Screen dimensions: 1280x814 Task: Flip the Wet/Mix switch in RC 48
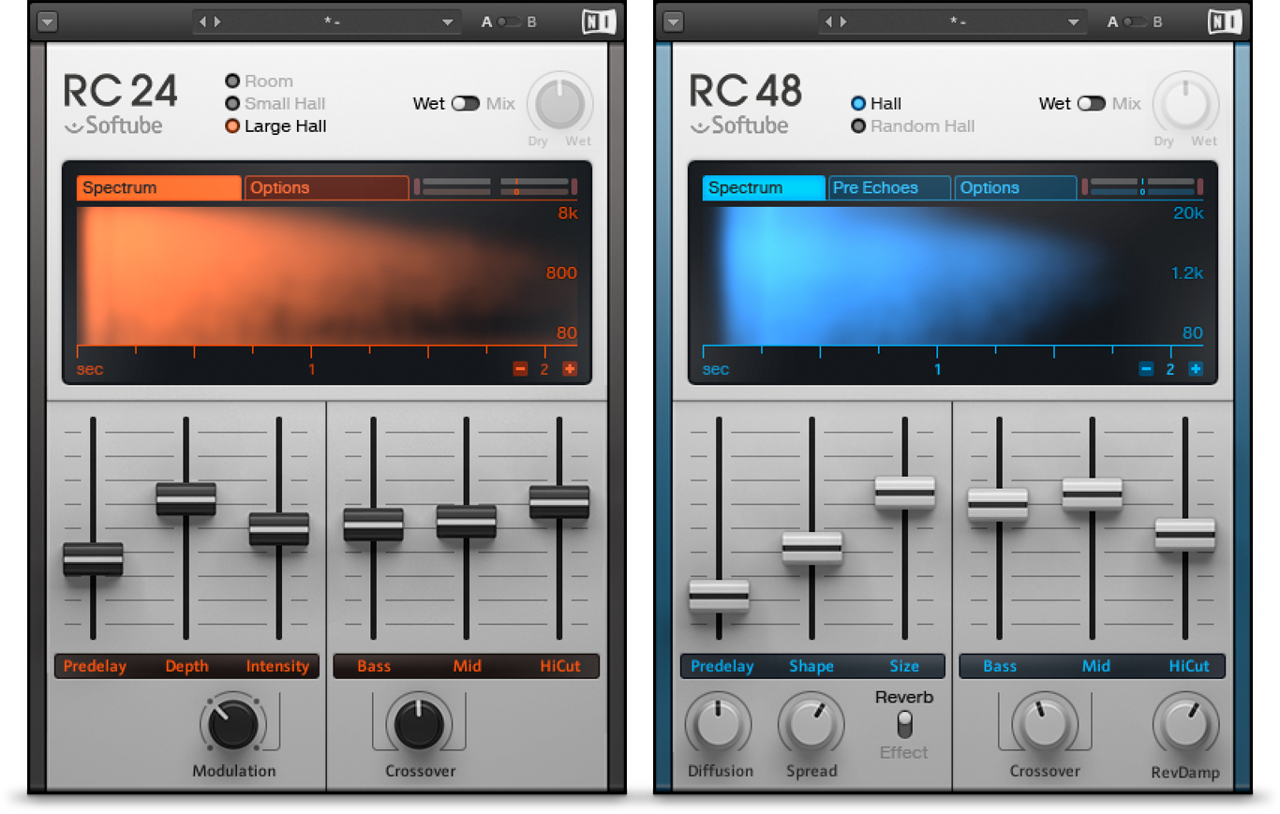1092,104
